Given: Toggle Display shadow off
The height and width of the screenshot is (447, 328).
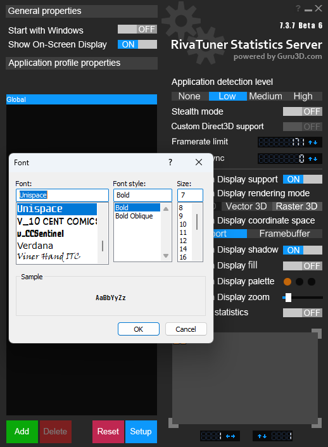Looking at the screenshot, I should coord(302,250).
